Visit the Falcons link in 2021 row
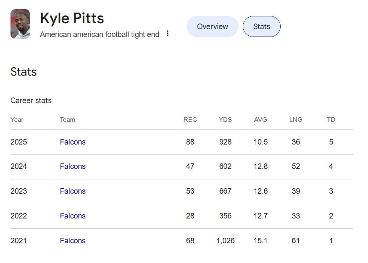This screenshot has width=368, height=263. (x=73, y=241)
